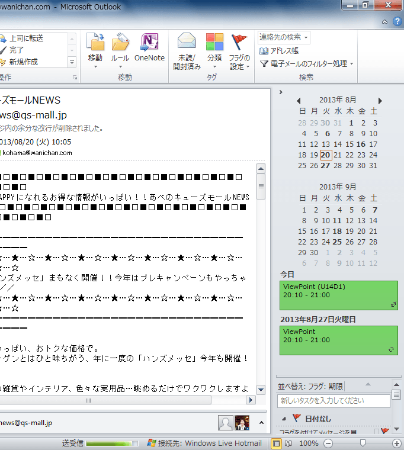Expand the quick steps gallery
Screen dimensions: 404x450
point(72,62)
